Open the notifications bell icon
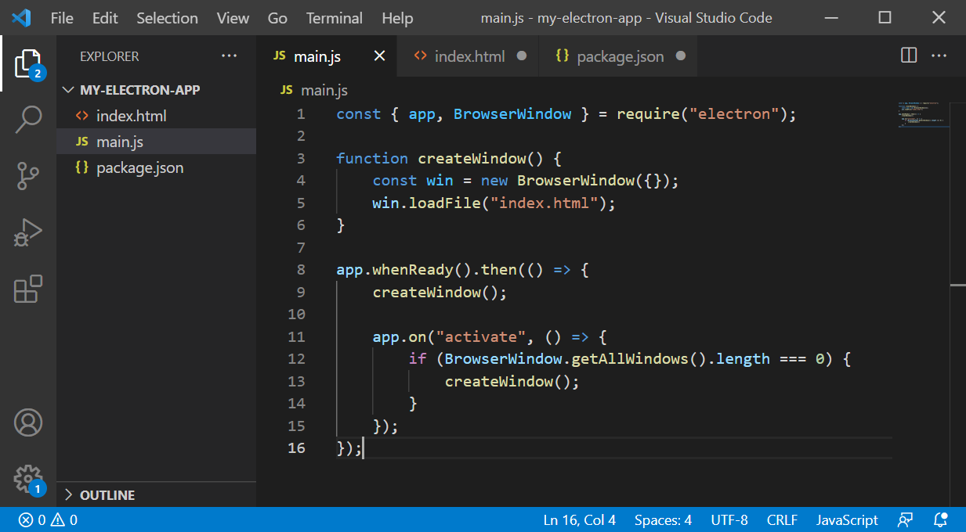Viewport: 966px width, 532px height. point(941,519)
